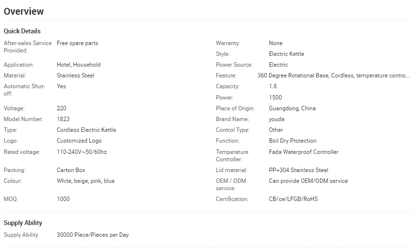Click the truncated Feature value text
419x252 pixels.
click(333, 76)
